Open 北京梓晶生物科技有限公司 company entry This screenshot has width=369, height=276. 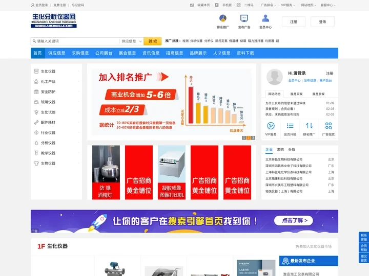point(284,159)
